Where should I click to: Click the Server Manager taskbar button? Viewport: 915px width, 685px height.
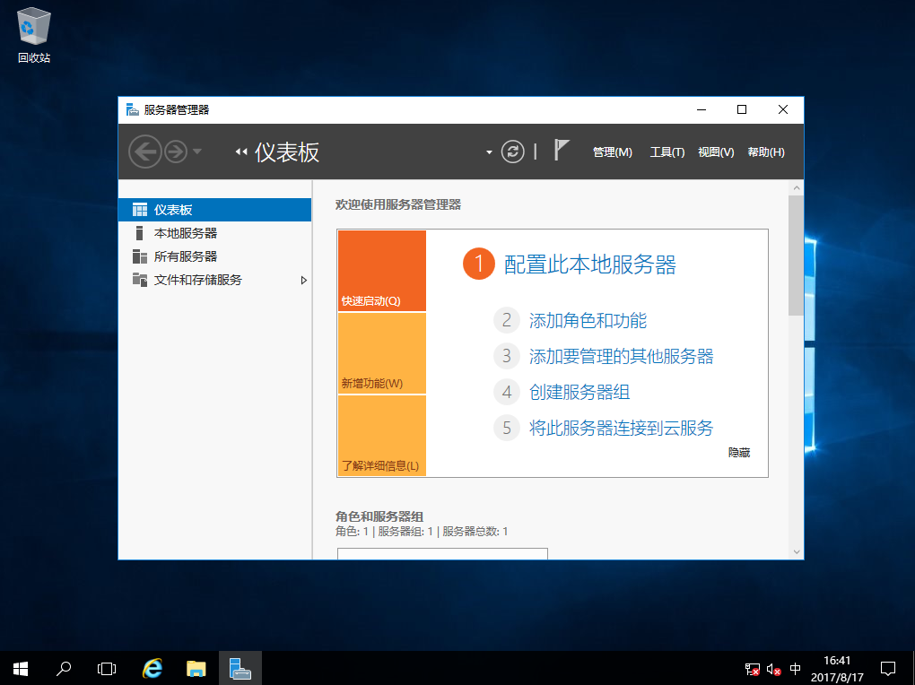point(240,668)
